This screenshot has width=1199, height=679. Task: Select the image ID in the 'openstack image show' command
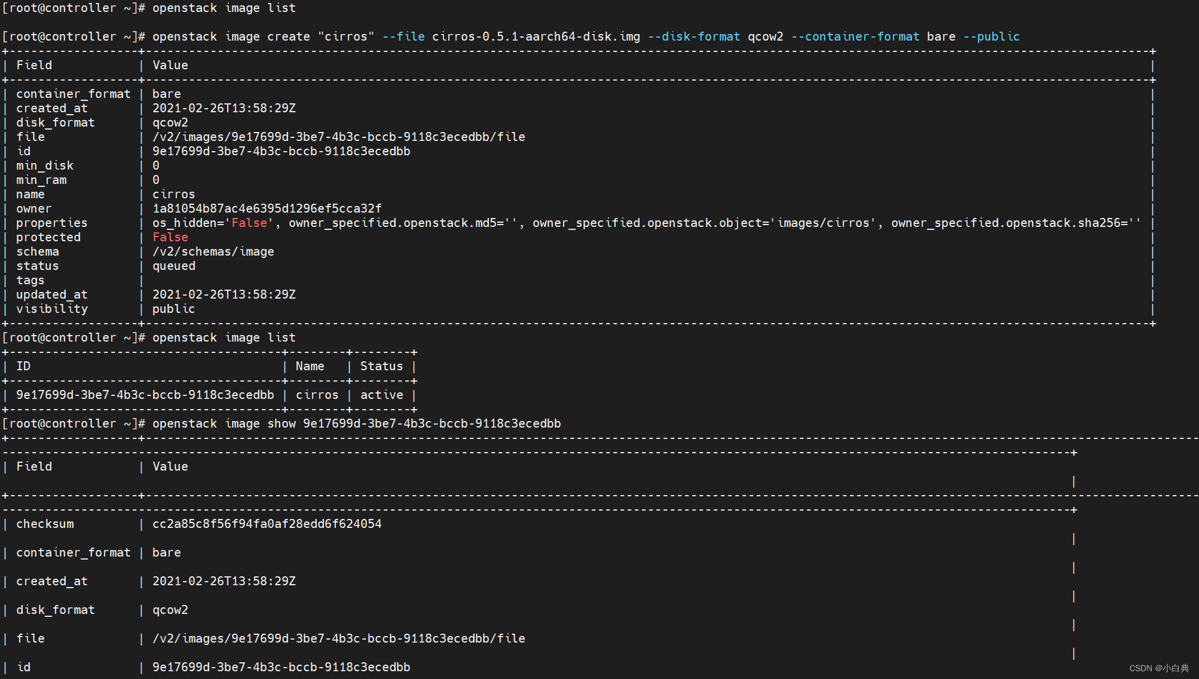point(432,424)
